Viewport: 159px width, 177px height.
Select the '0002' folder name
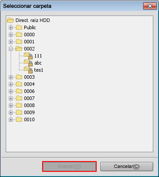(29, 49)
